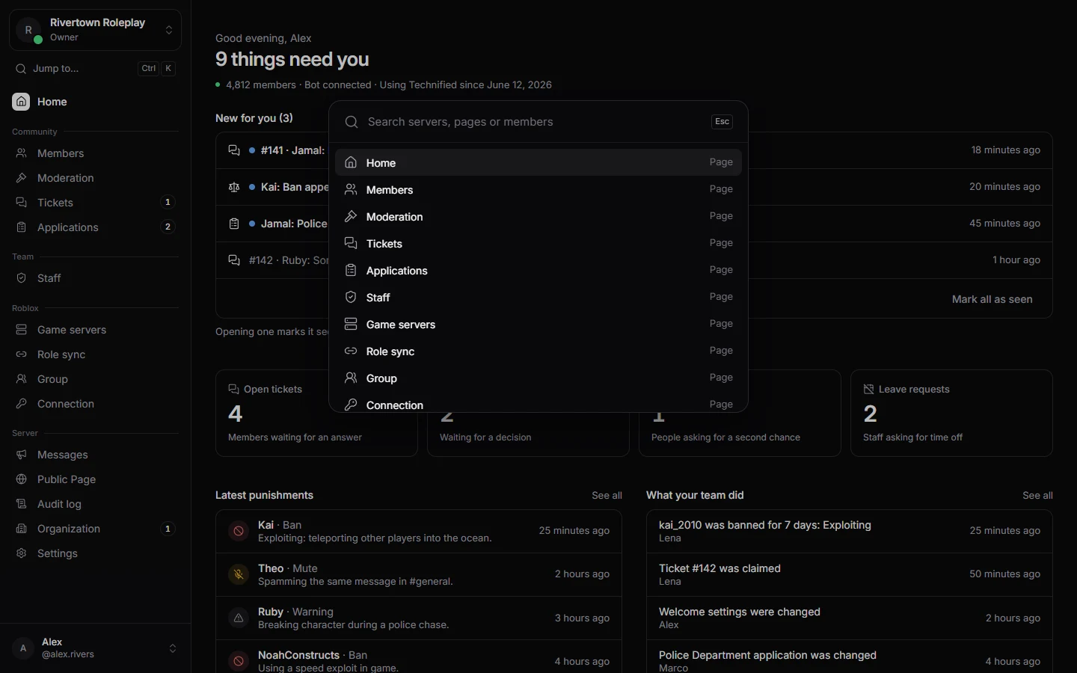
Task: Click Mark all as seen
Action: [992, 299]
